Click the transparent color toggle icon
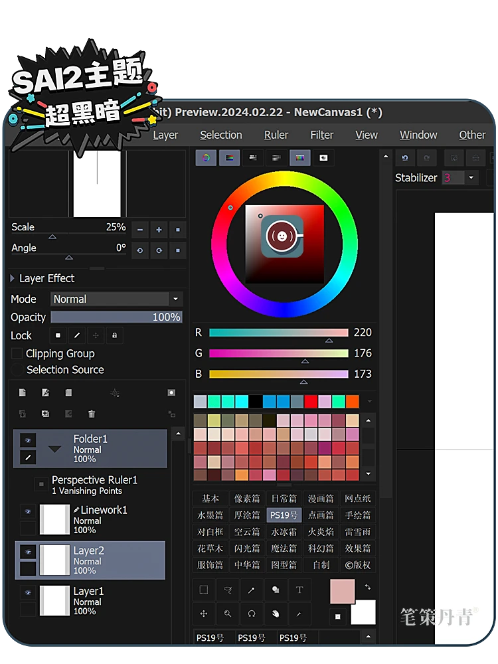Image resolution: width=498 pixels, height=664 pixels. 337,617
